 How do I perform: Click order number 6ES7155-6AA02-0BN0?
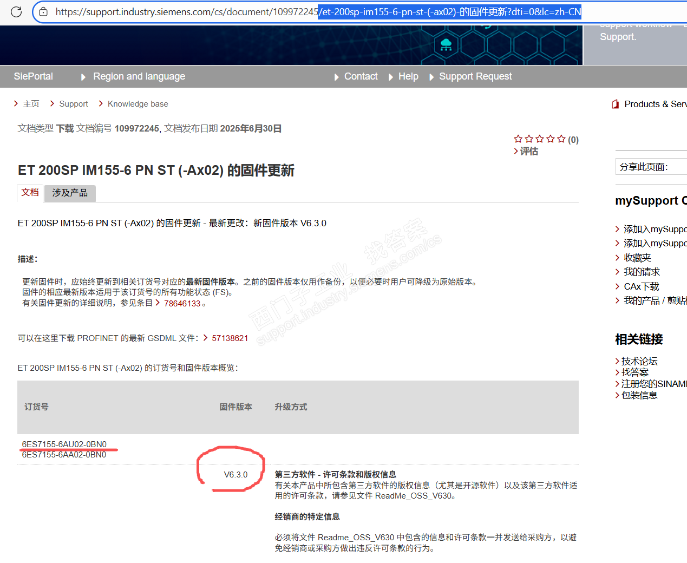pos(64,454)
